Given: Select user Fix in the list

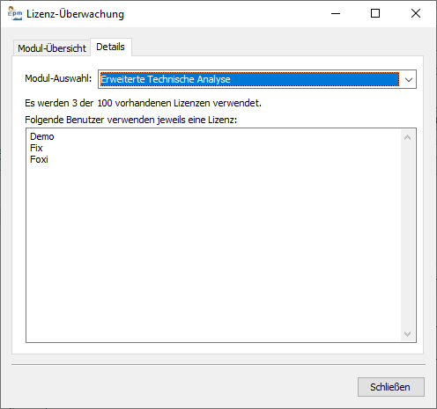Looking at the screenshot, I should pos(36,148).
